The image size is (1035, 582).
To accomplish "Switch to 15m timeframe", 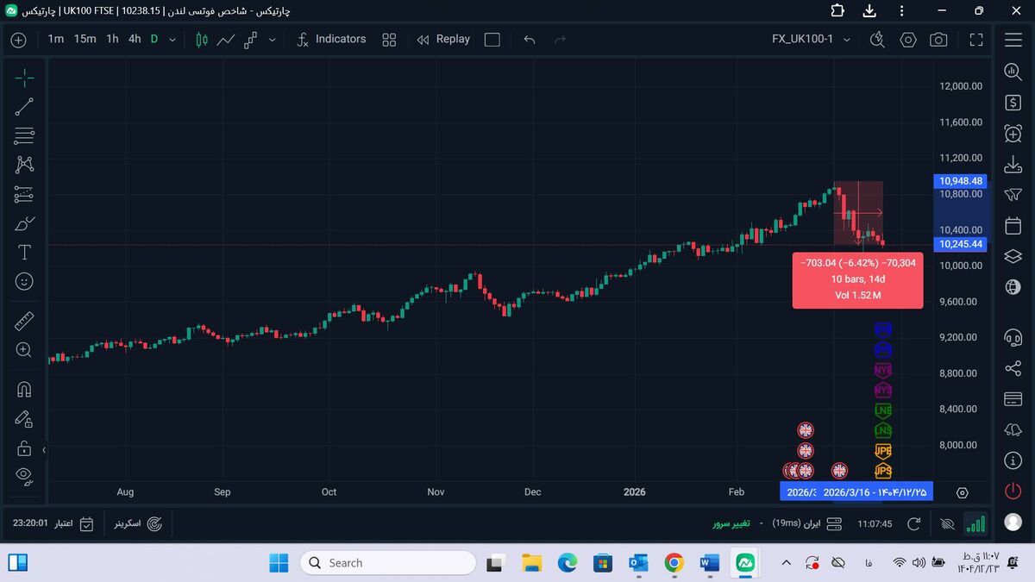I will 85,39.
